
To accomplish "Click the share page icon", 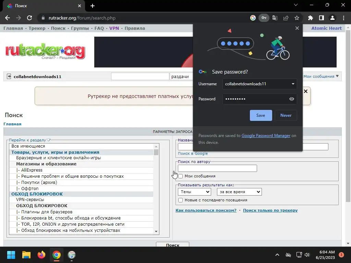I will pos(286,18).
